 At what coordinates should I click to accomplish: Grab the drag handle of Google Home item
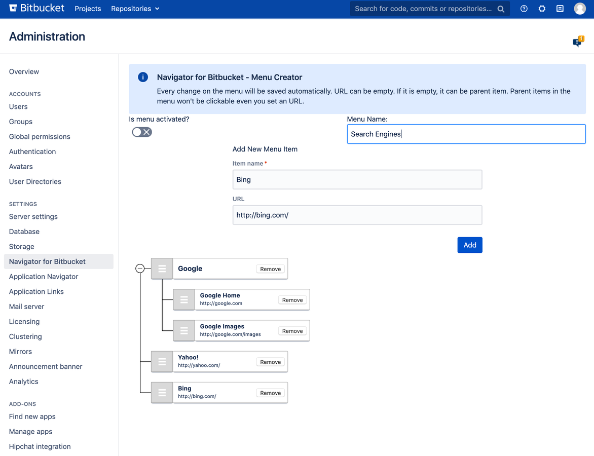tap(184, 299)
